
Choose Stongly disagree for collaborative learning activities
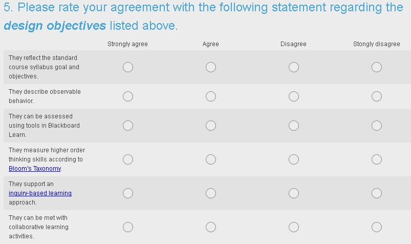[x=377, y=227]
